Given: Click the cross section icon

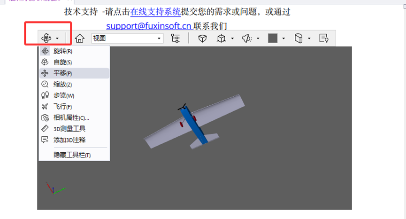Looking at the screenshot, I should [299, 38].
